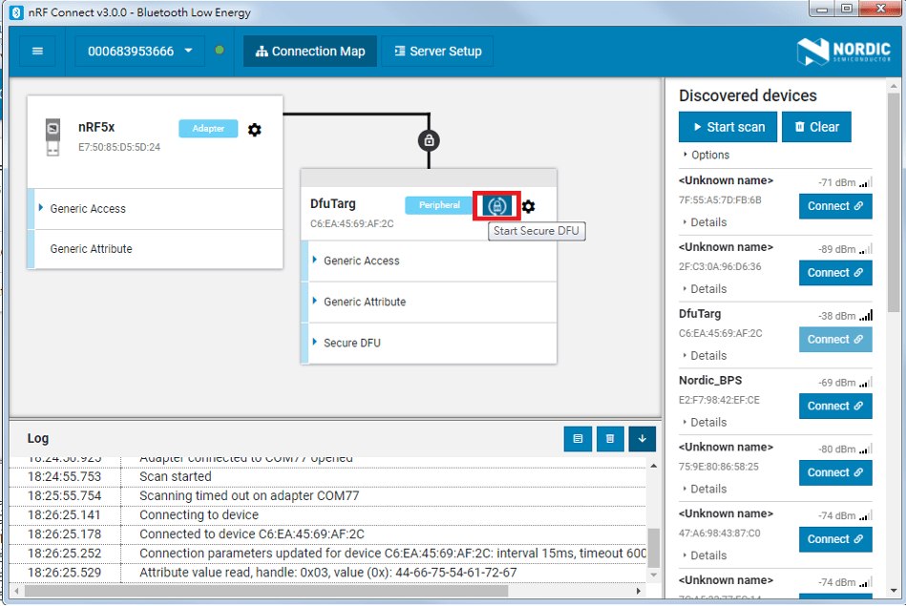Connect to device 7F:55:A5:7D:FB:6B

(835, 206)
